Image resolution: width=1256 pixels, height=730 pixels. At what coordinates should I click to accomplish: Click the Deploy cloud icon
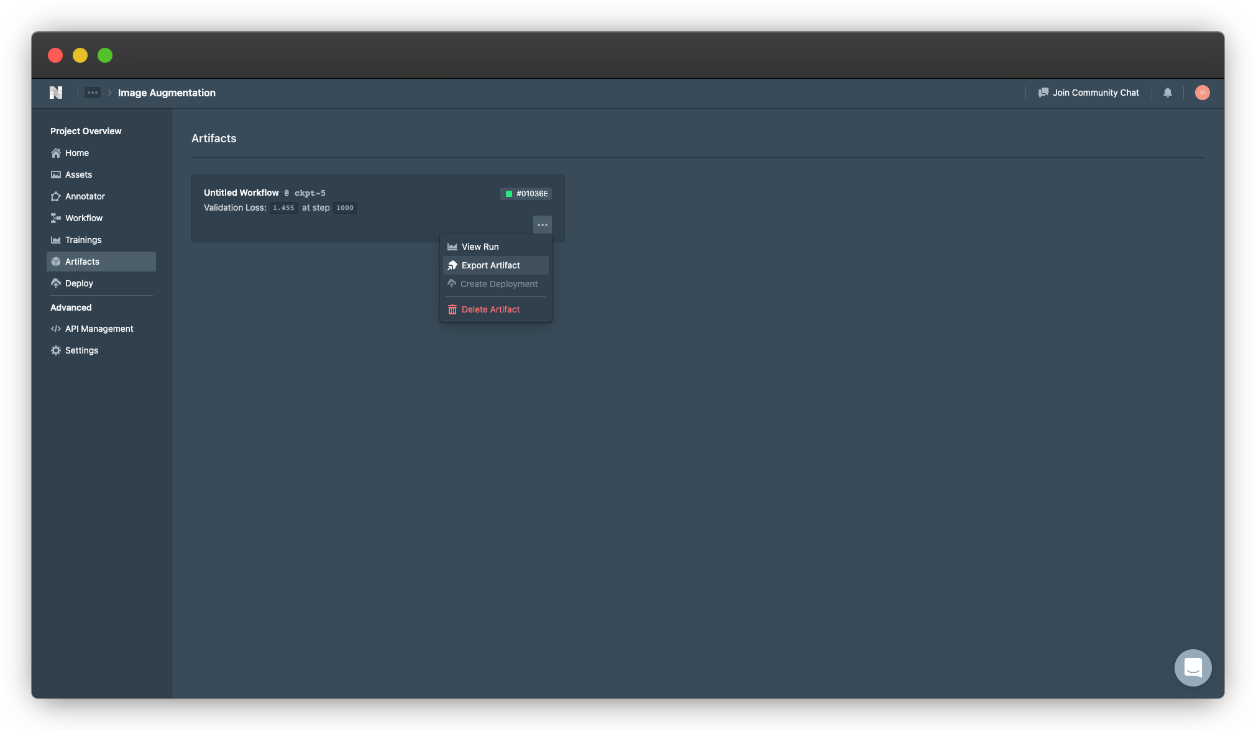pos(56,283)
